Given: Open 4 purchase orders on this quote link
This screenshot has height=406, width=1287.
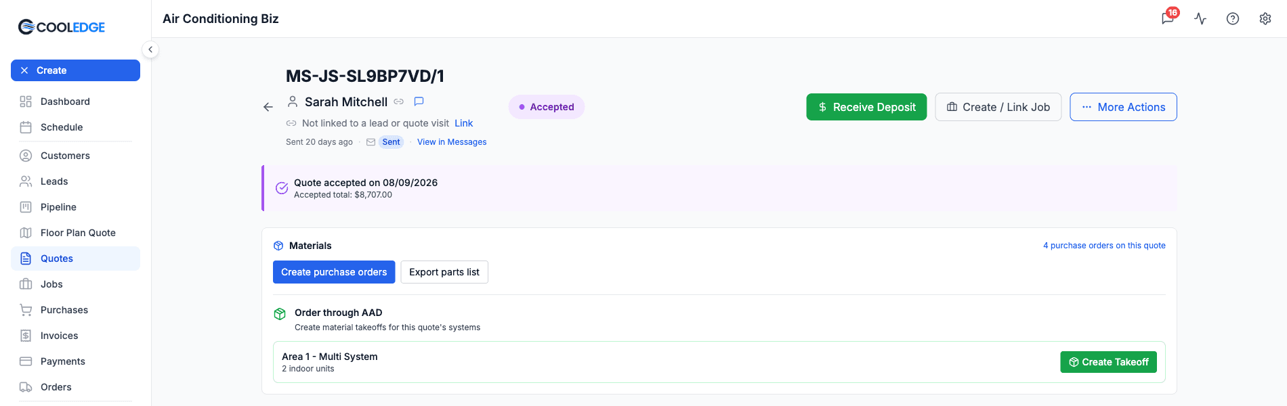Looking at the screenshot, I should click(x=1104, y=246).
